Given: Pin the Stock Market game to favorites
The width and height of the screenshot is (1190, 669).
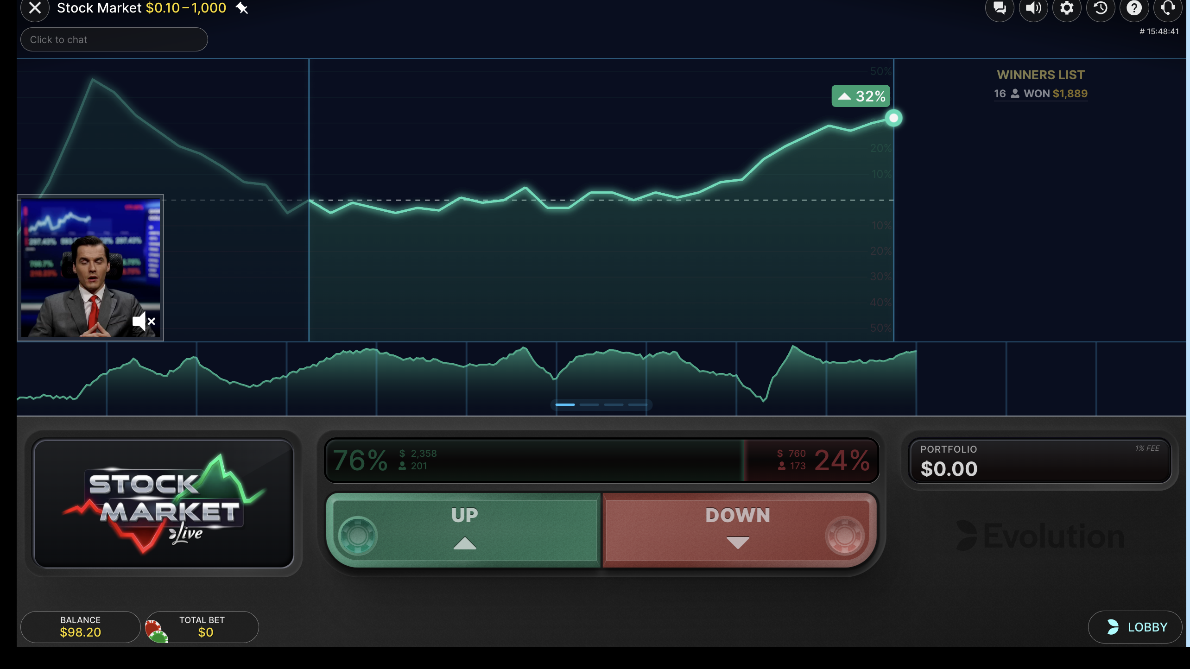Looking at the screenshot, I should (x=242, y=8).
